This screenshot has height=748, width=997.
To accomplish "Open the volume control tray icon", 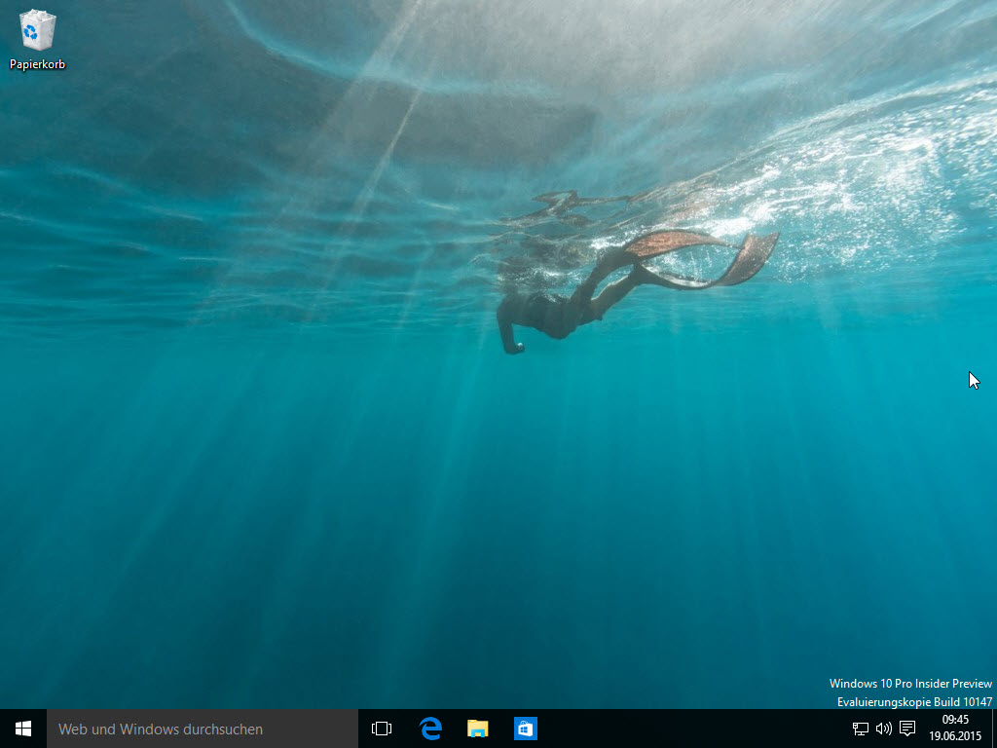I will coord(884,729).
